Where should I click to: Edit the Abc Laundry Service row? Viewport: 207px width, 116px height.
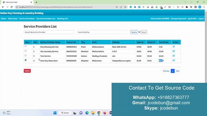(174, 51)
